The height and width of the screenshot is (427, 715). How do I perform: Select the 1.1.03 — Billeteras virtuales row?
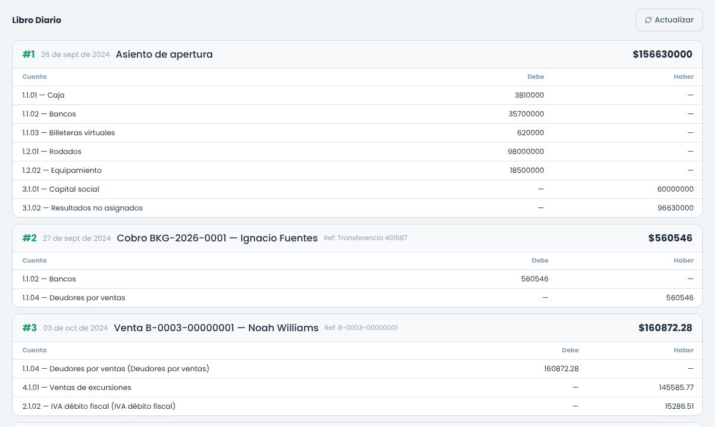tap(358, 133)
